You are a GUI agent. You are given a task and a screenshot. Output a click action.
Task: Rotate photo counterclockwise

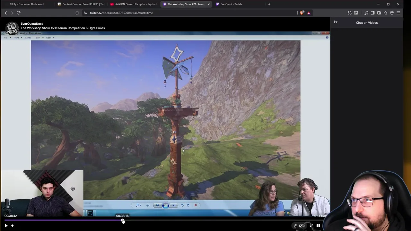[182, 205]
